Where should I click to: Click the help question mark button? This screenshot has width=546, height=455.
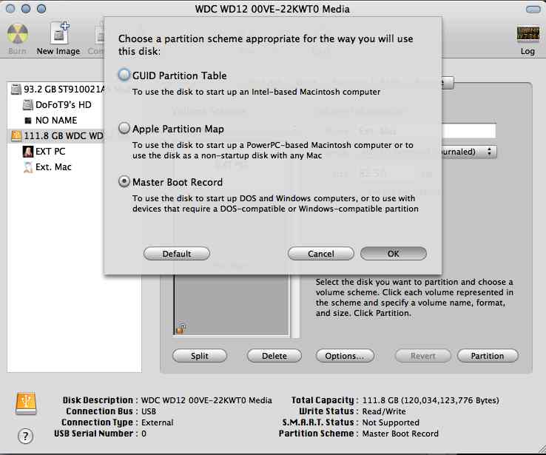tap(25, 436)
